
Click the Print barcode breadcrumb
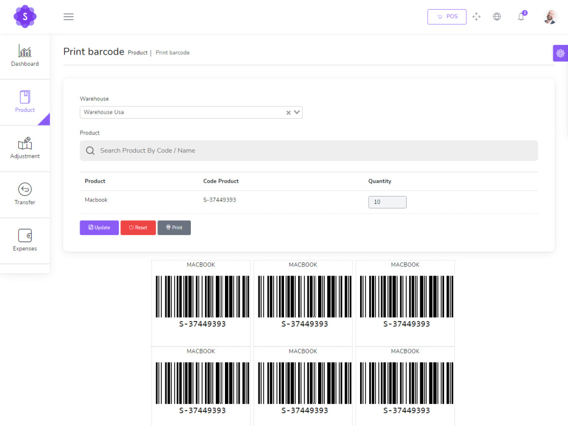pos(173,53)
